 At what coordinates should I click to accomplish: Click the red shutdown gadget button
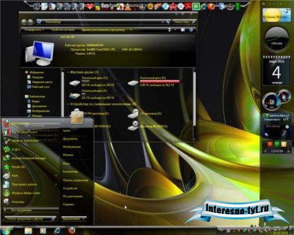point(269,144)
